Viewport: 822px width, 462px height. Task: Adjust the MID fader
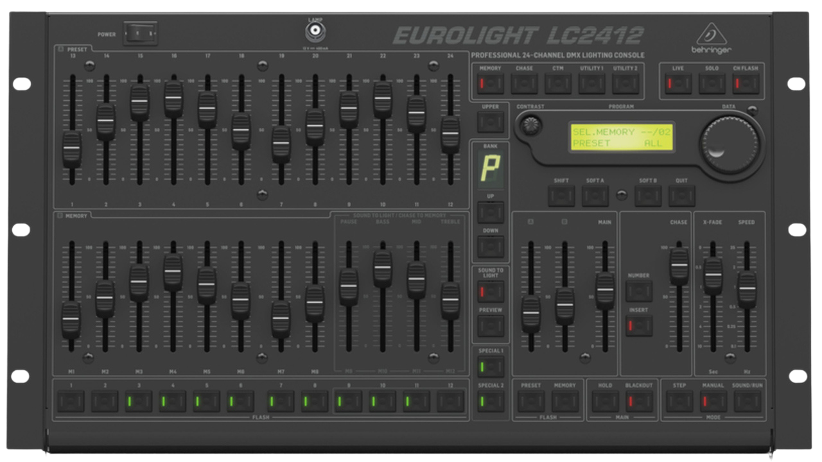tap(416, 279)
